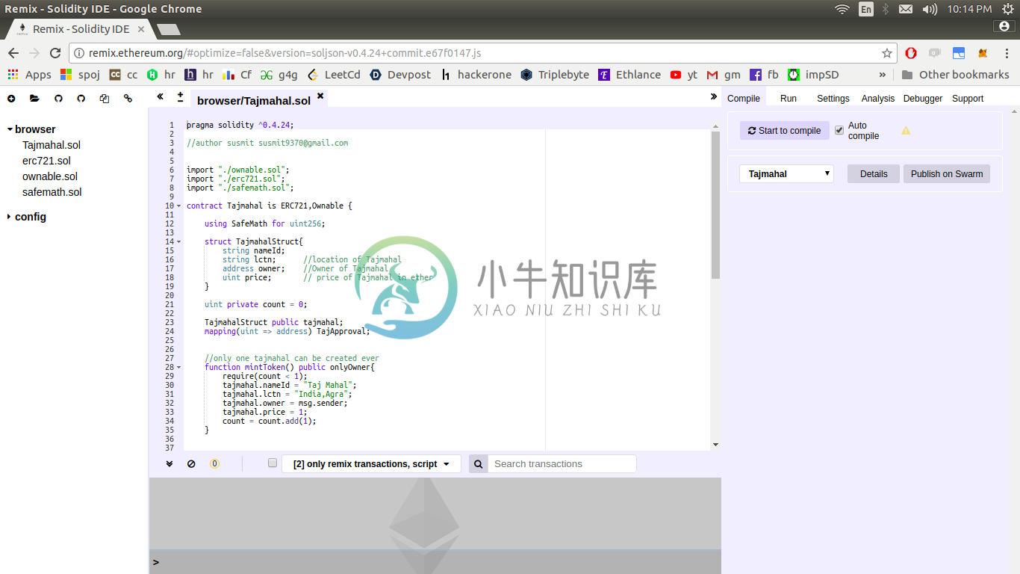Go back in the browser
Screen dimensions: 1020x574
point(13,53)
